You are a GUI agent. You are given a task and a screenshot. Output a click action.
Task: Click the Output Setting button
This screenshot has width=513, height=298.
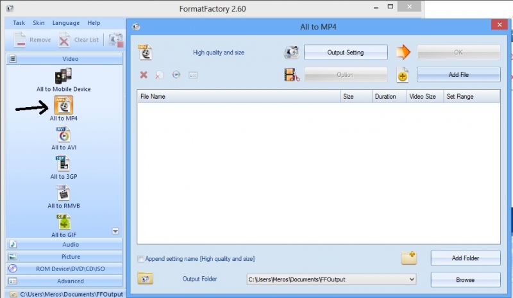[x=346, y=53]
